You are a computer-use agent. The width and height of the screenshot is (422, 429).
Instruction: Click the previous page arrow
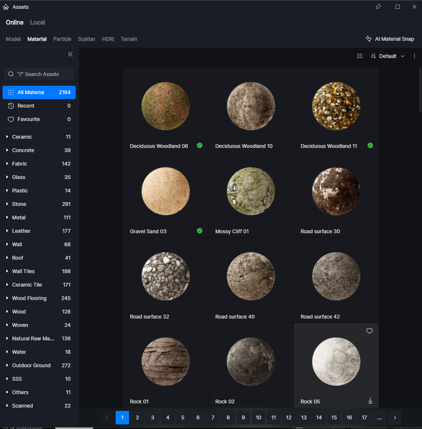(107, 418)
